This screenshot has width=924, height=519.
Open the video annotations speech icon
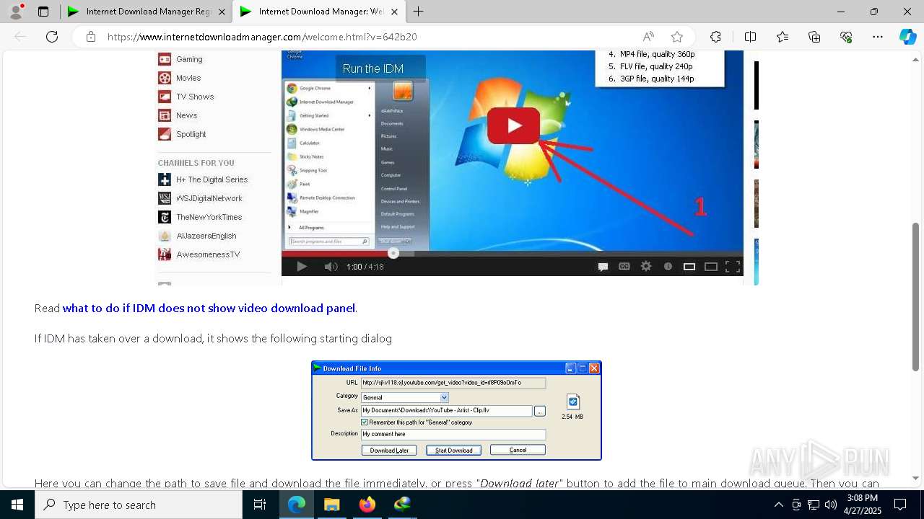coord(603,267)
